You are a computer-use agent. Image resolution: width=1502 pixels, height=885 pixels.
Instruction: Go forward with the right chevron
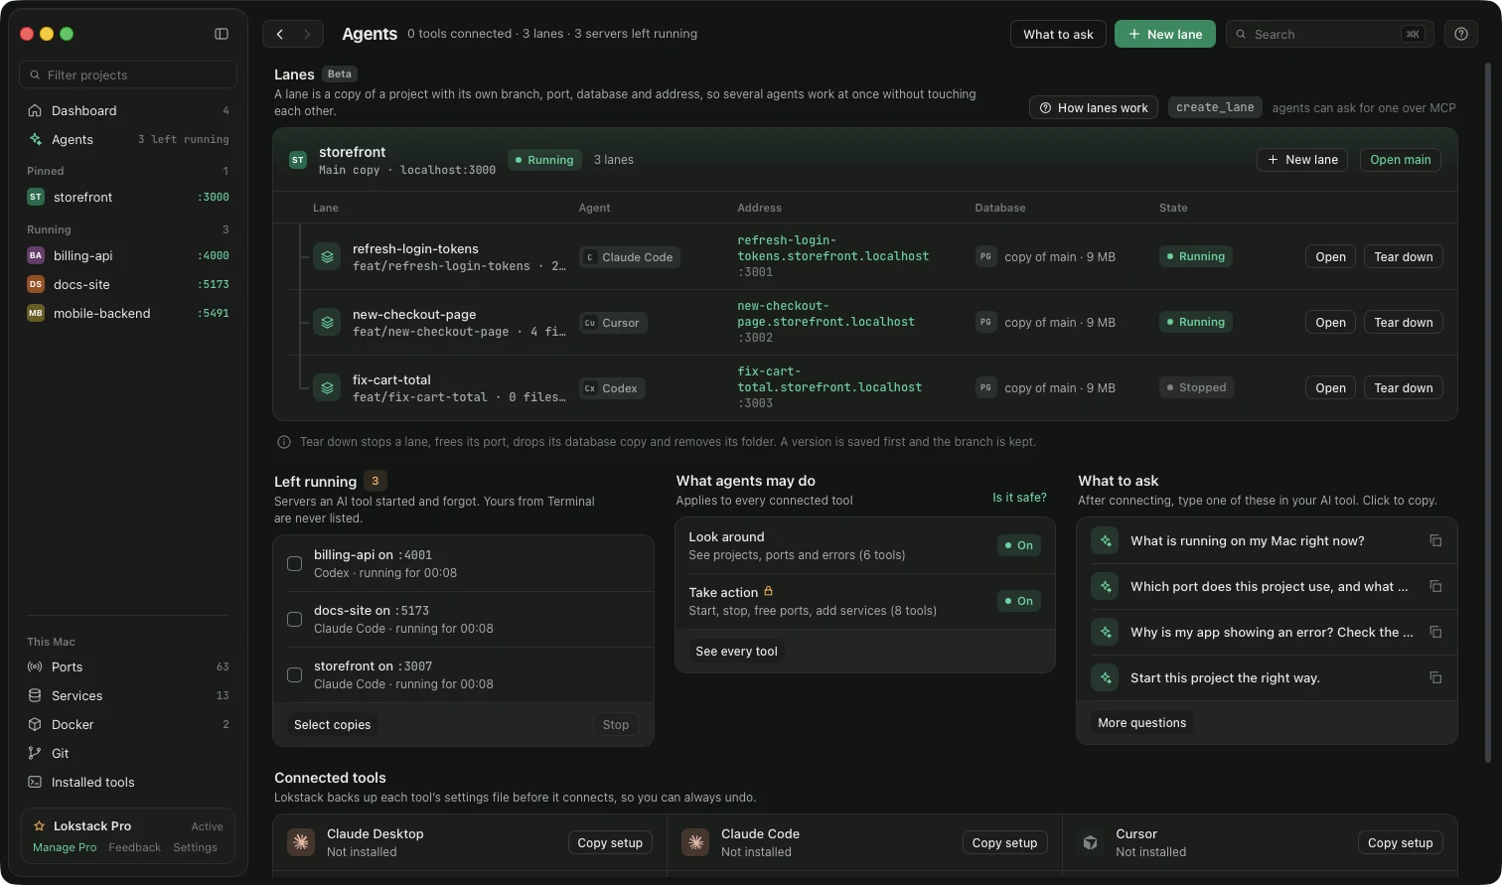[307, 34]
